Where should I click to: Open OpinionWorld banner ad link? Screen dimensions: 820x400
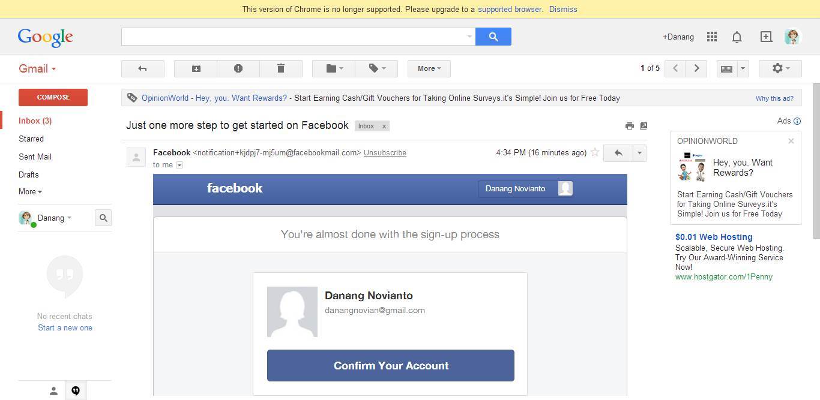pos(214,98)
